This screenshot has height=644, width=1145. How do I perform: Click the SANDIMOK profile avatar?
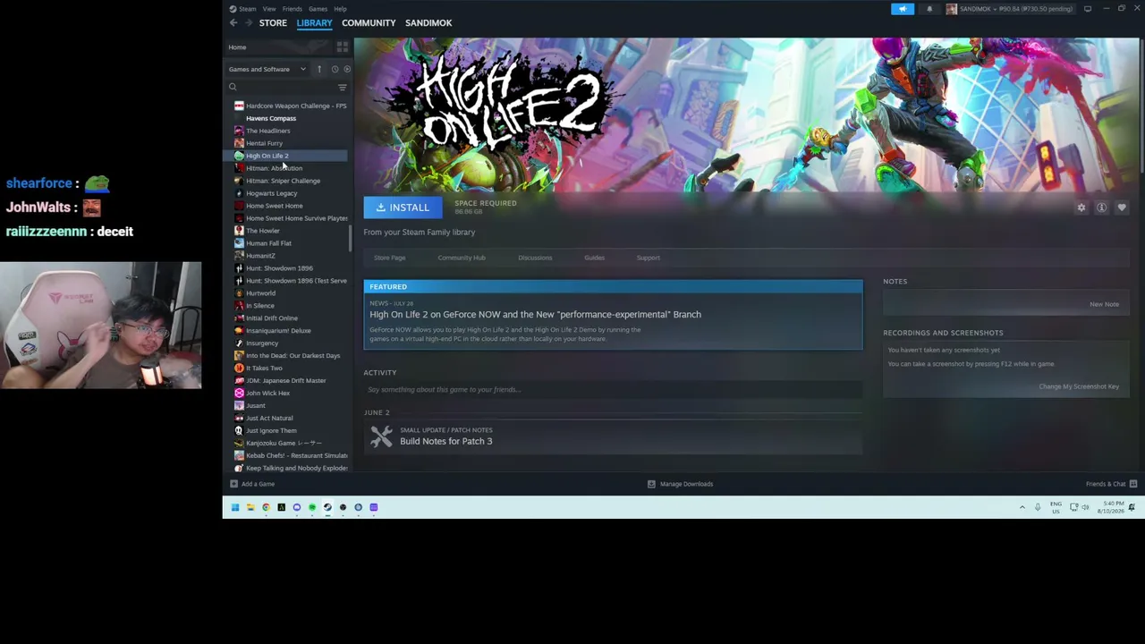951,9
